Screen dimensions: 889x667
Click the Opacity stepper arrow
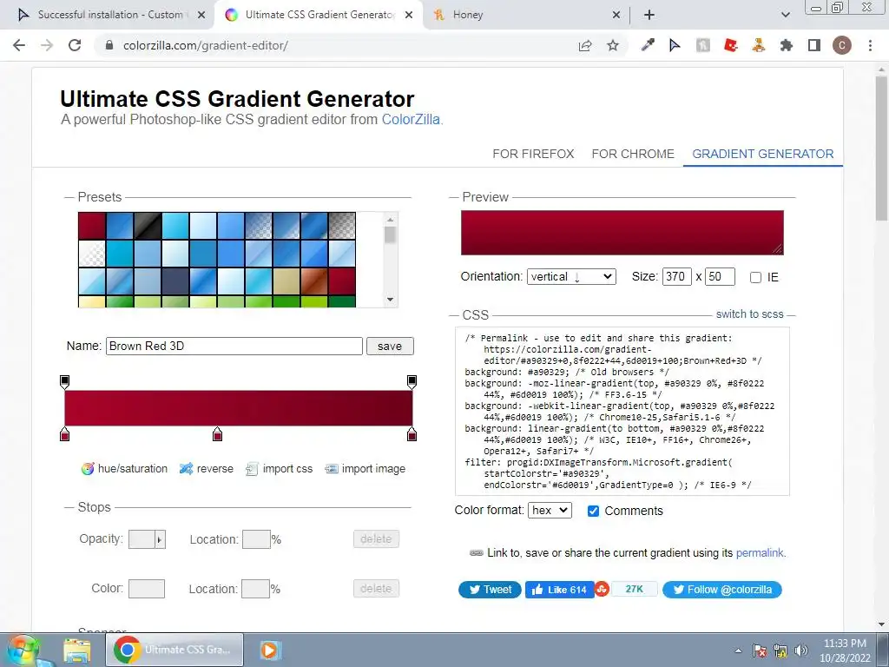[160, 539]
